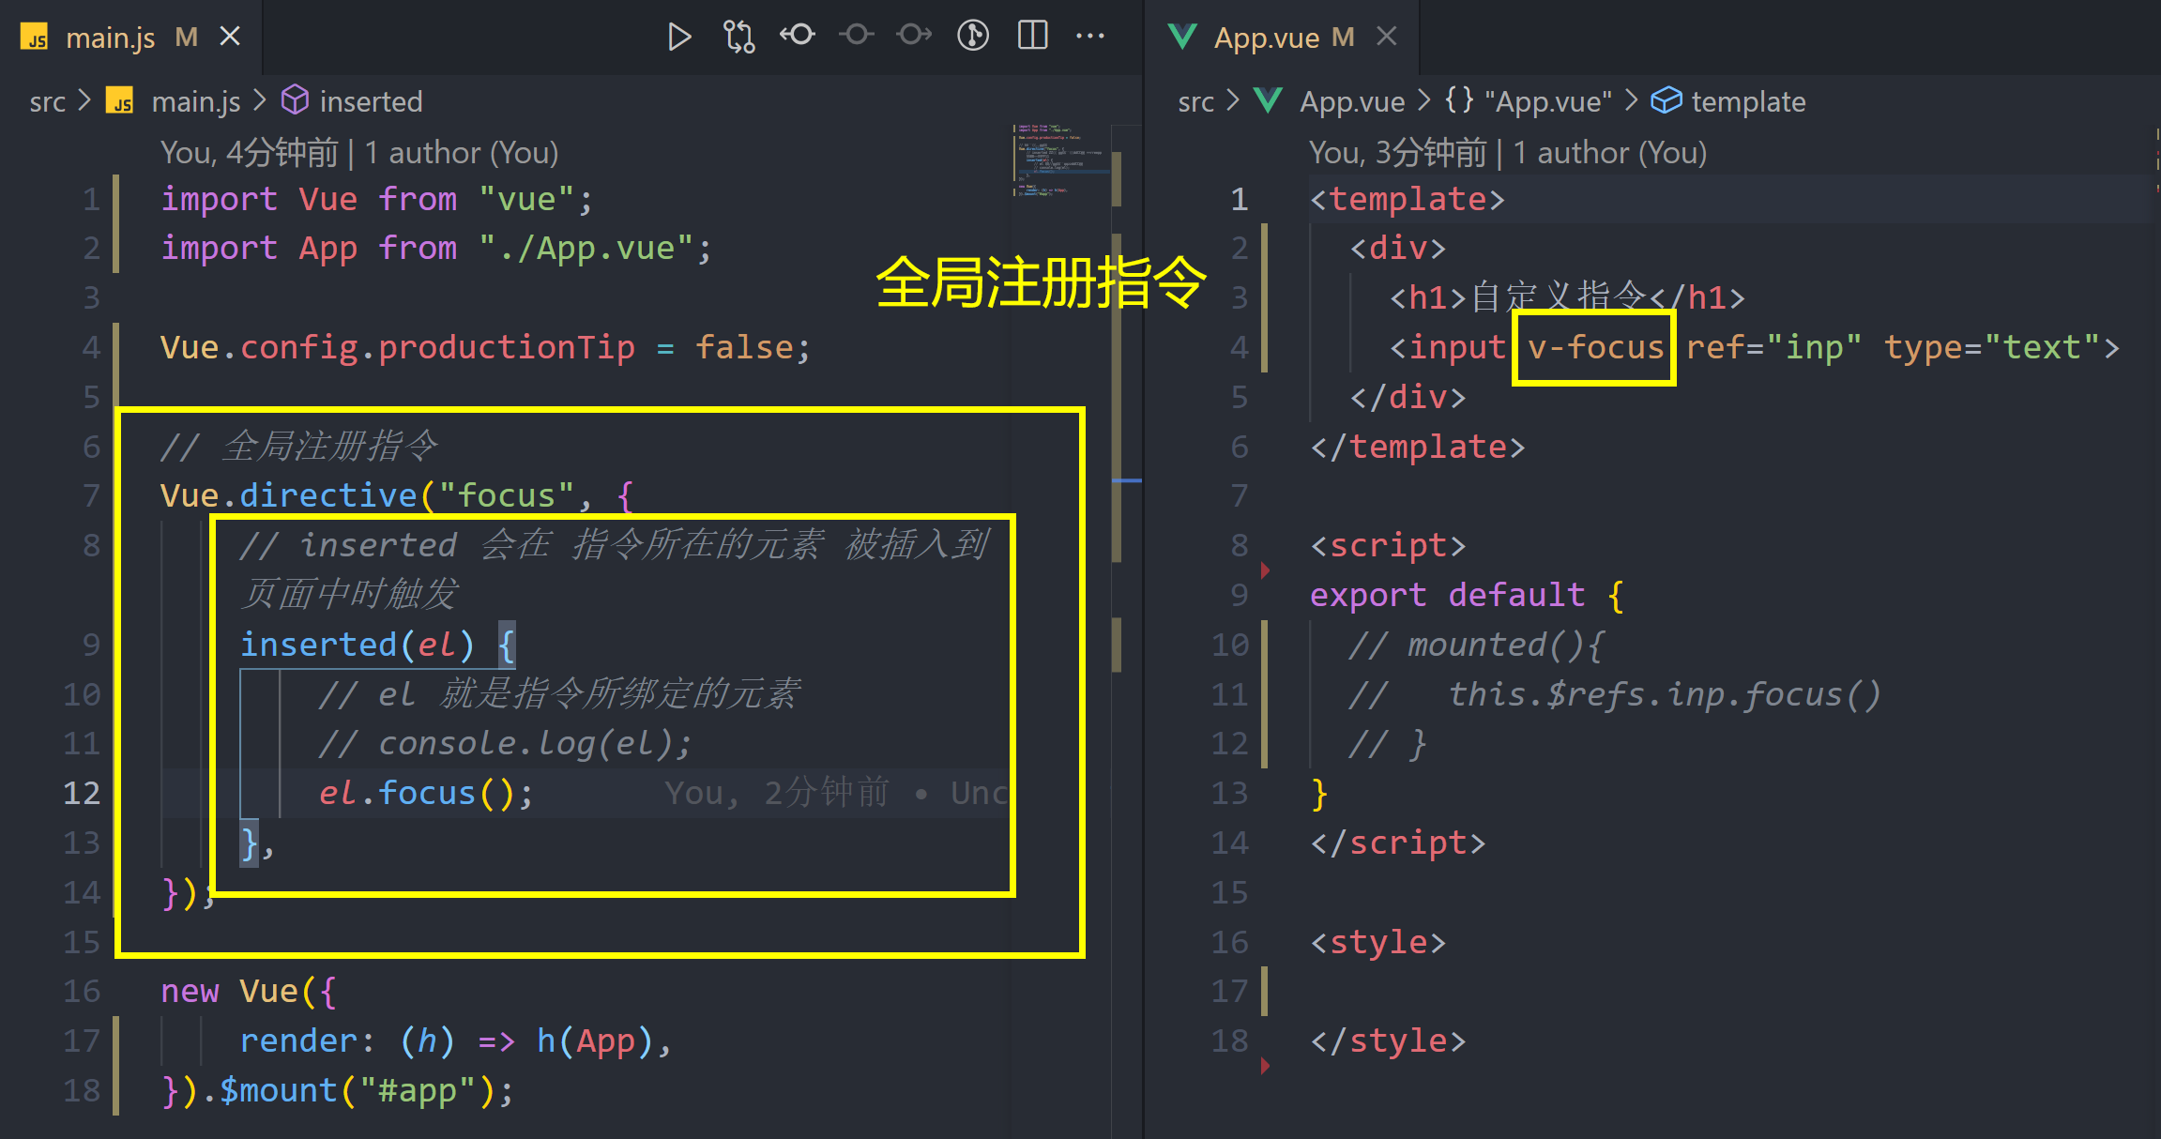
Task: Open the App.vue file breadcrumb item
Action: (x=1352, y=101)
